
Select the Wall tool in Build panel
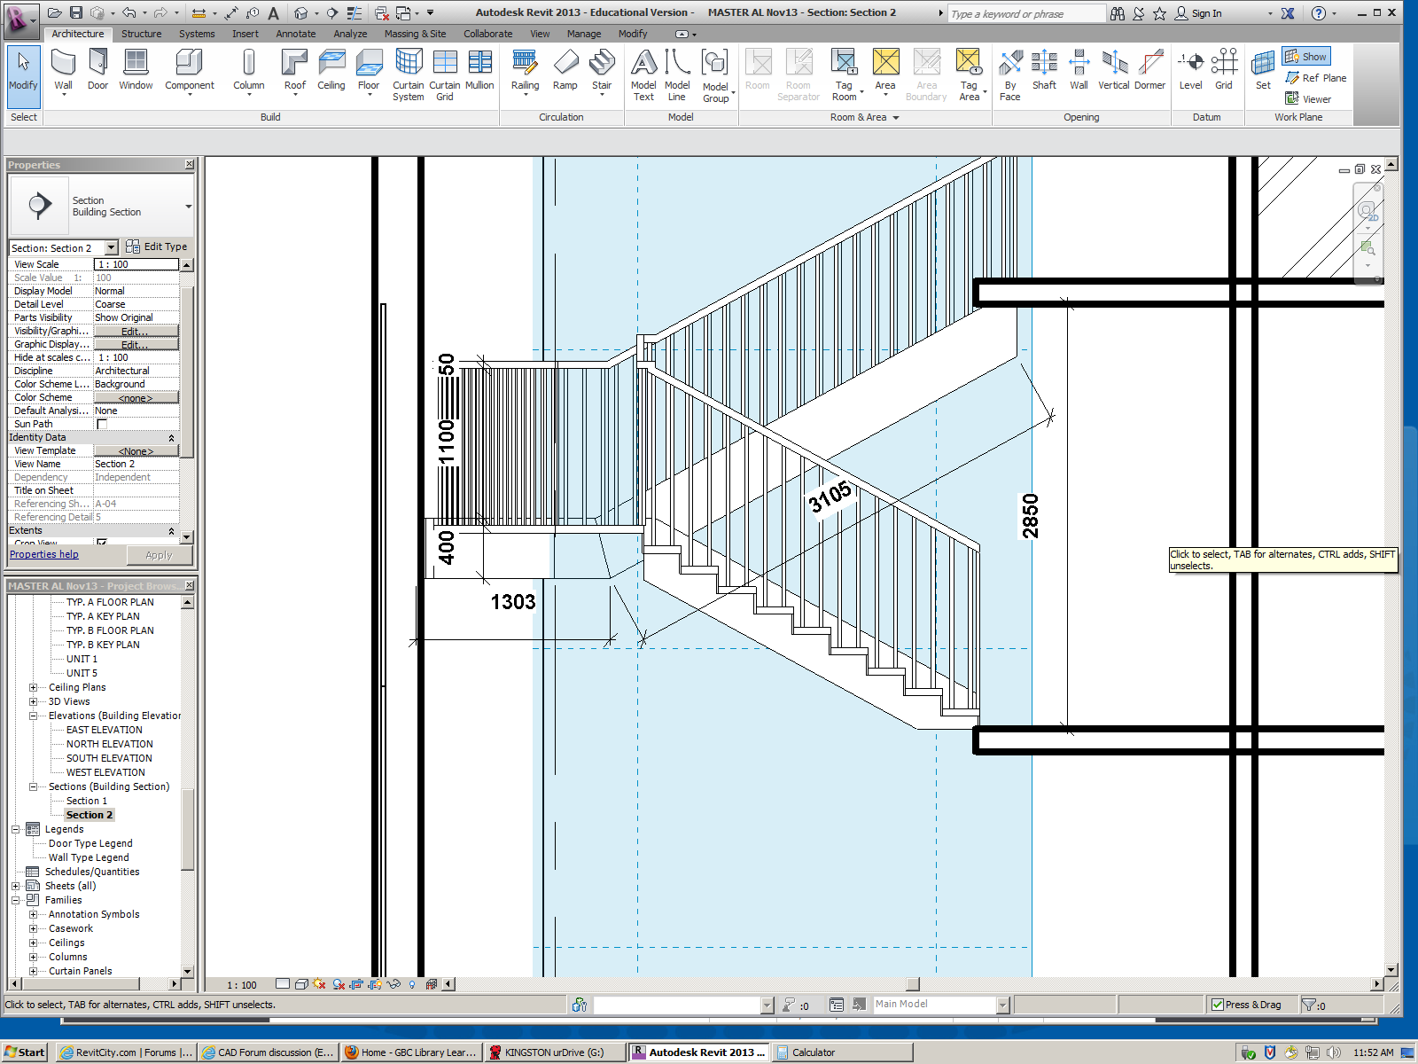(63, 70)
